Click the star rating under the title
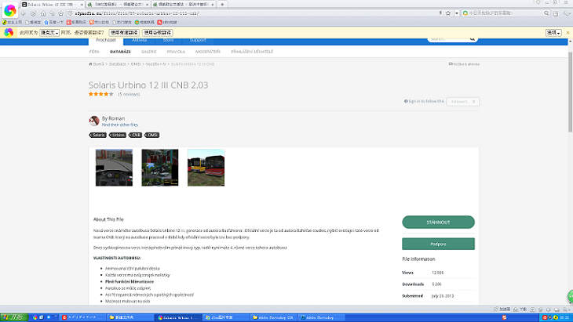 (x=100, y=94)
